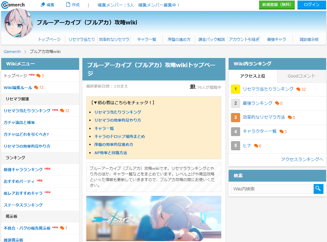327x242 pixels.
Task: Click the green 新規登録（無料） button
Action: (277, 5)
